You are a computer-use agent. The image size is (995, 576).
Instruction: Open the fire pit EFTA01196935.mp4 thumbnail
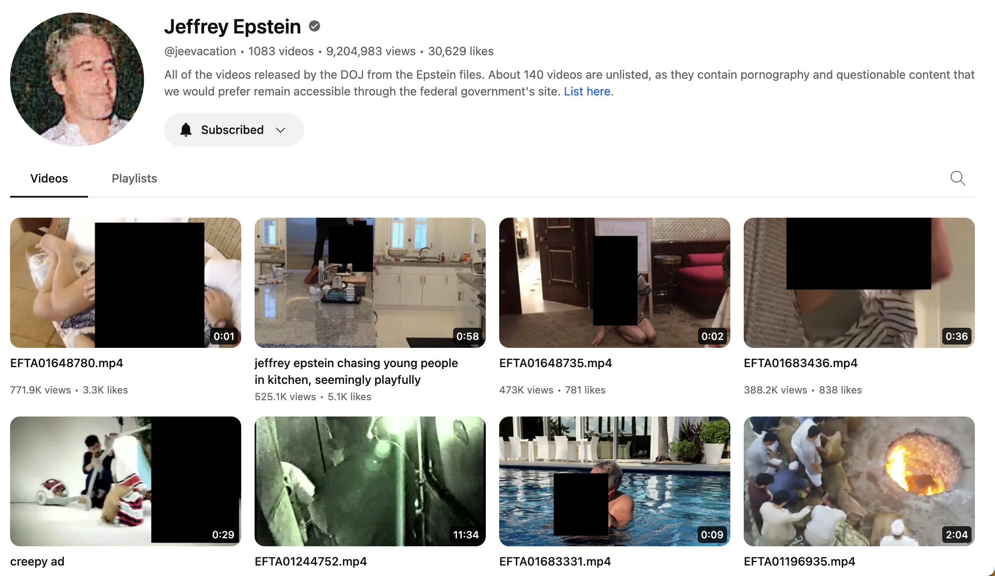pos(859,481)
